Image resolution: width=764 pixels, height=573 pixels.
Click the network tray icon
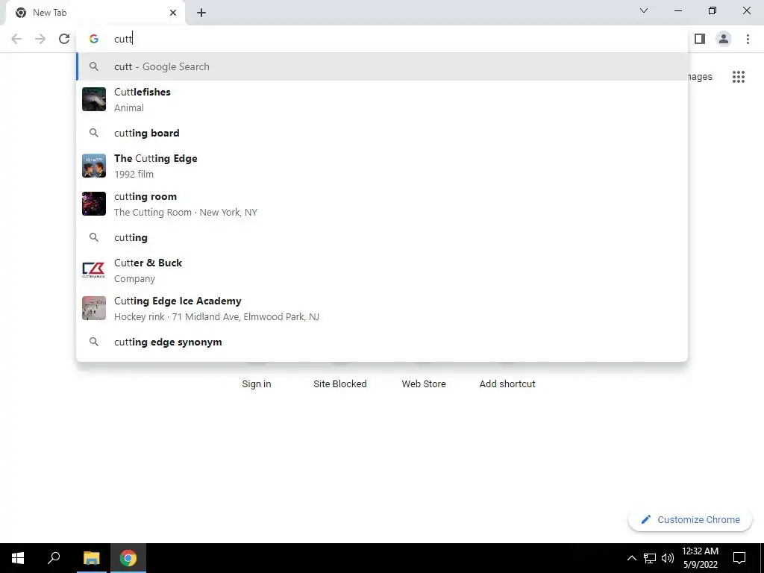click(650, 558)
